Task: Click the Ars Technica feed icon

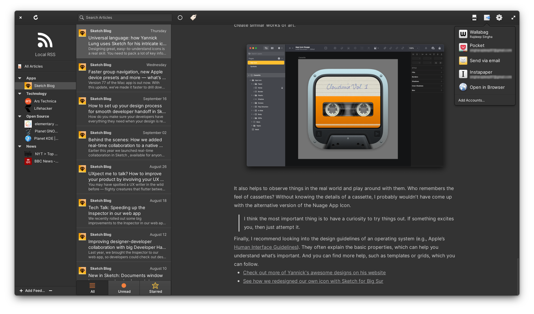Action: (28, 101)
